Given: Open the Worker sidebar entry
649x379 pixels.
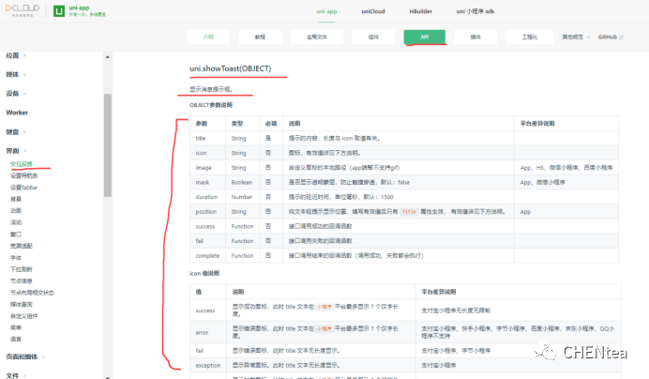Looking at the screenshot, I should (17, 113).
